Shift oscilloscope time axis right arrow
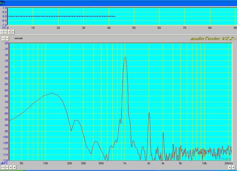 pyautogui.click(x=13, y=32)
